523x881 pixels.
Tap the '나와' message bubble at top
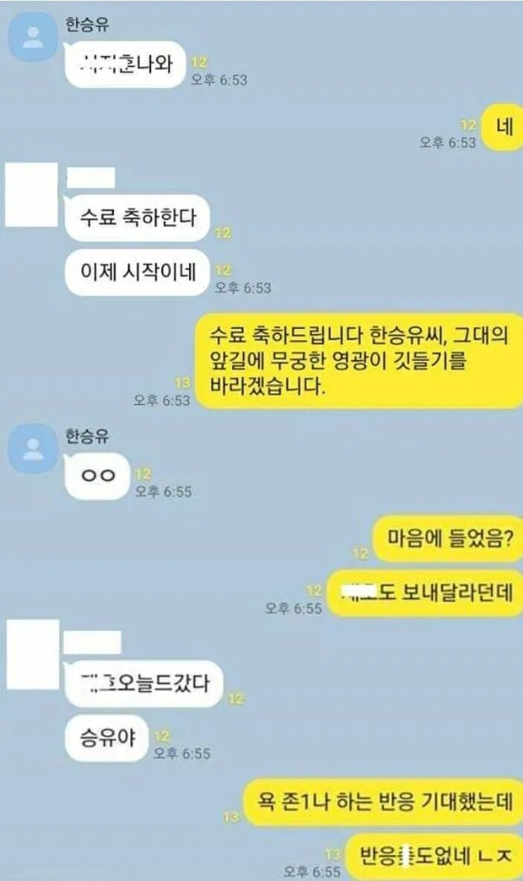coord(125,64)
